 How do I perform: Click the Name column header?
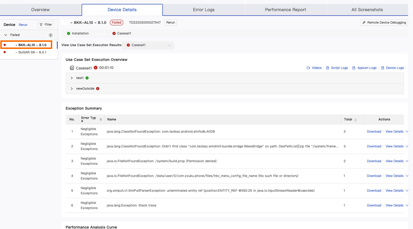click(112, 119)
